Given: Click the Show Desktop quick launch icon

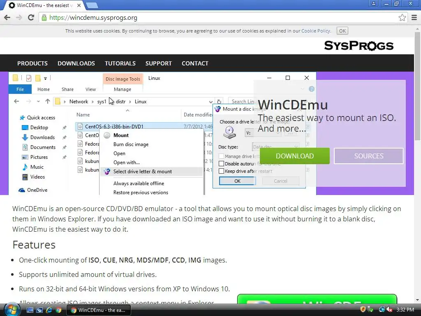Looking at the screenshot, I should pos(30,310).
